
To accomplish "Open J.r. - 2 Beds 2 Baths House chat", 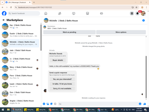I will click(x=20, y=60).
